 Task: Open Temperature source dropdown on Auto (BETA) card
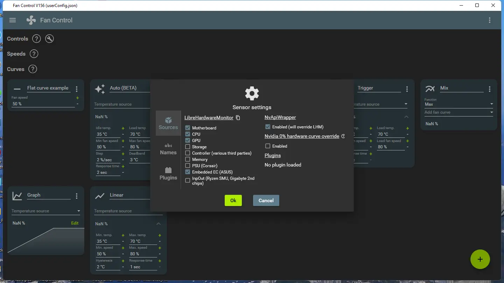122,104
